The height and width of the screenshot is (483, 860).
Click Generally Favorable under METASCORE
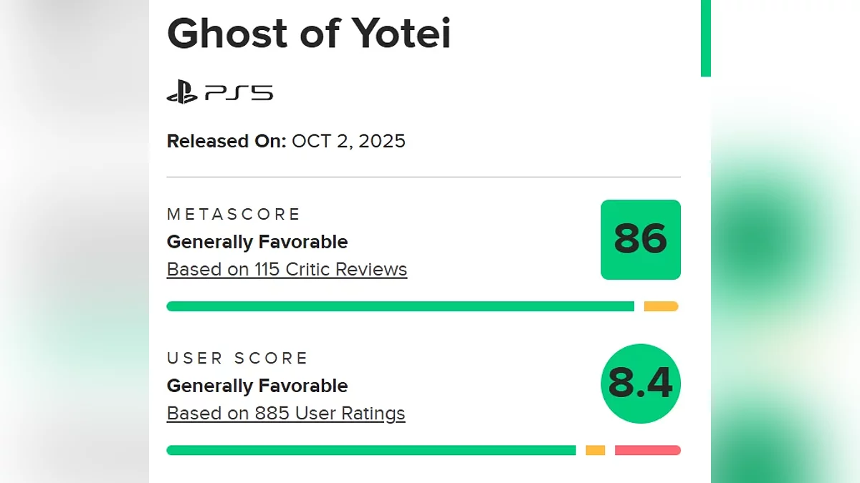(x=257, y=242)
